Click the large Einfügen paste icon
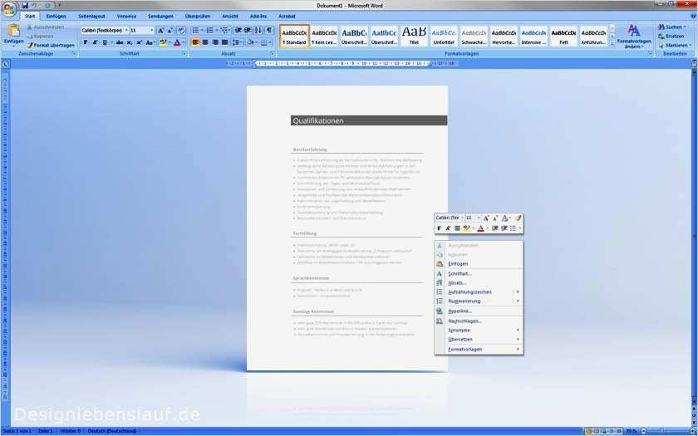698x436 pixels. pos(14,30)
